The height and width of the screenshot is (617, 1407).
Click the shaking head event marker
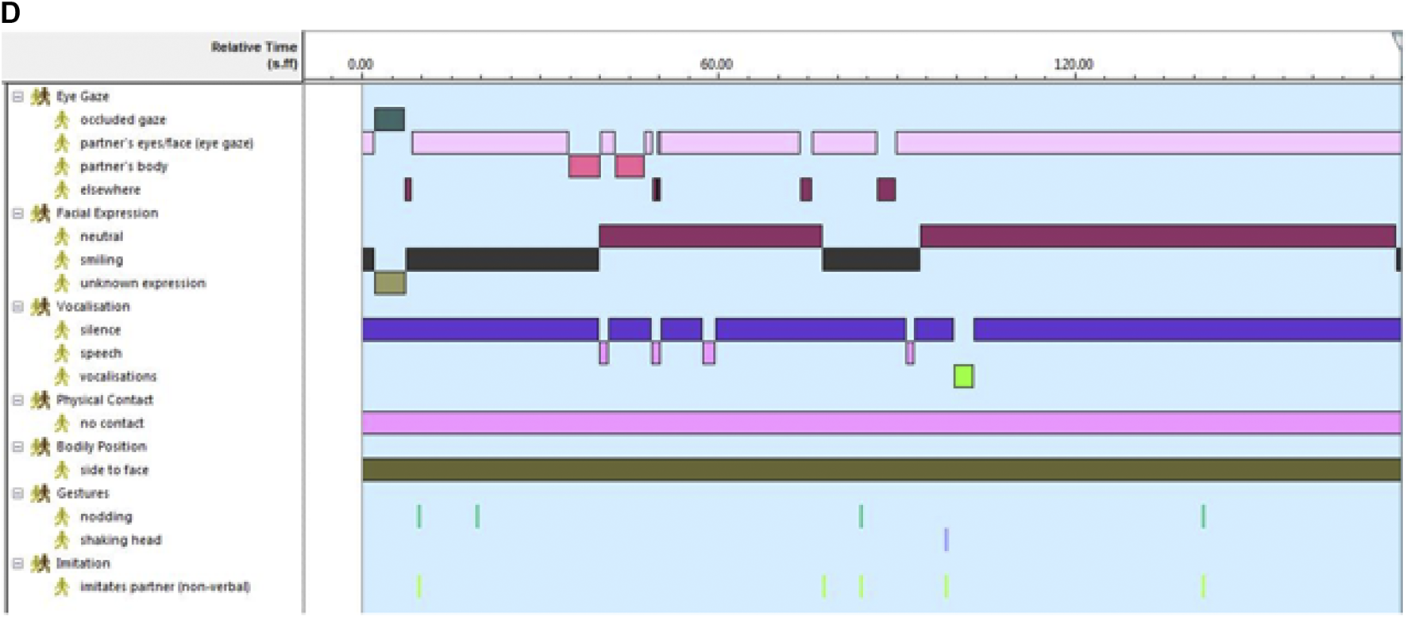tap(946, 539)
